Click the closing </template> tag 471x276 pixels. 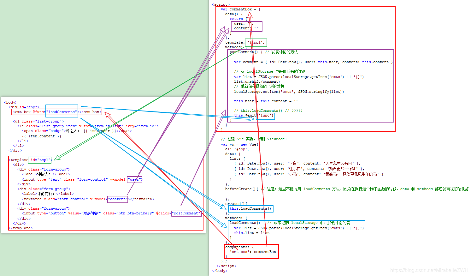[21, 228]
